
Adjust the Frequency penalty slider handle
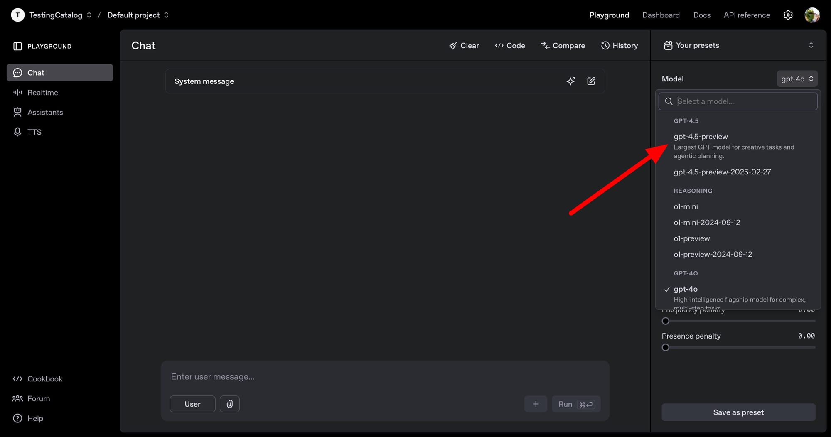click(x=666, y=321)
